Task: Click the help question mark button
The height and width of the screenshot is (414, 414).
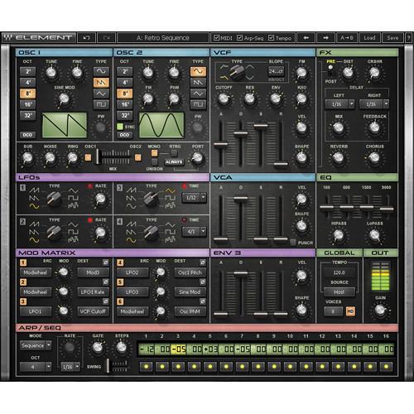Action: point(408,37)
